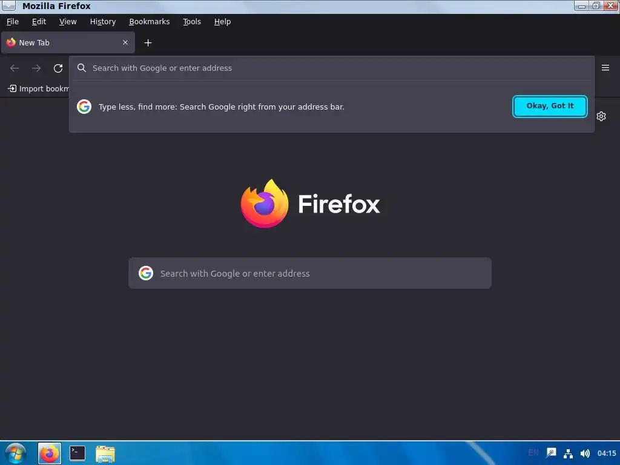
Task: Click the back navigation arrow
Action: point(15,68)
